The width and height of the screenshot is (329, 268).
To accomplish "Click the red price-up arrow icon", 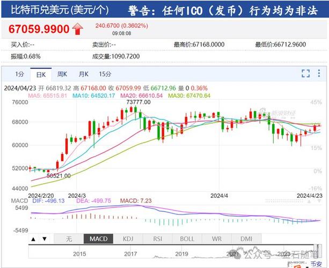I will [x=77, y=29].
